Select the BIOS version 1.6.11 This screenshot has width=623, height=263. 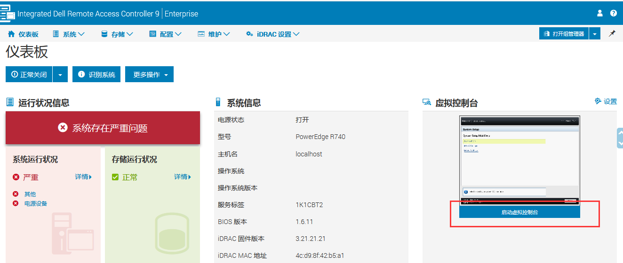[x=304, y=222]
